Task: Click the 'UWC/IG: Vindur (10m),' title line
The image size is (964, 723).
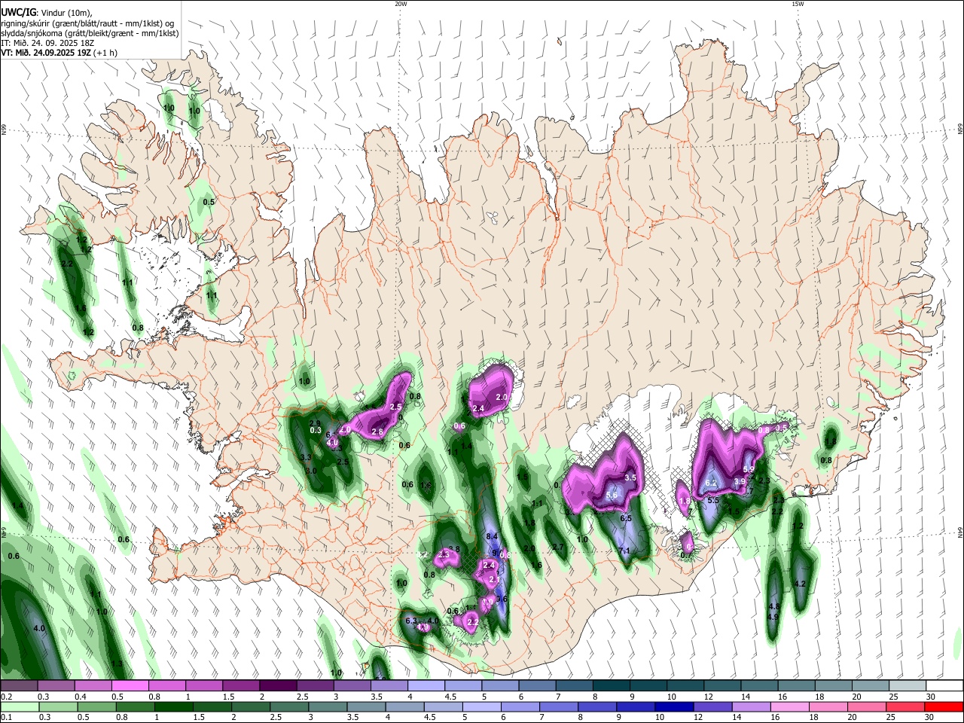Action: [x=47, y=12]
